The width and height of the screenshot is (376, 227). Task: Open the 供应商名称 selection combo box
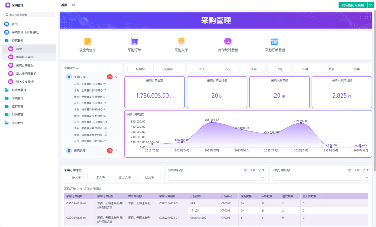(x=217, y=177)
